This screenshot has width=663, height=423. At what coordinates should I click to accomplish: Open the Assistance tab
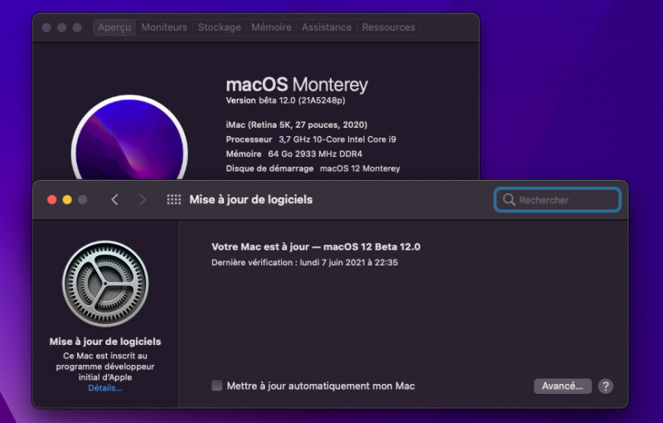[x=327, y=27]
